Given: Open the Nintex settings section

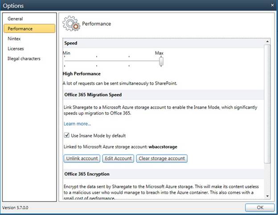Looking at the screenshot, I should tap(14, 39).
